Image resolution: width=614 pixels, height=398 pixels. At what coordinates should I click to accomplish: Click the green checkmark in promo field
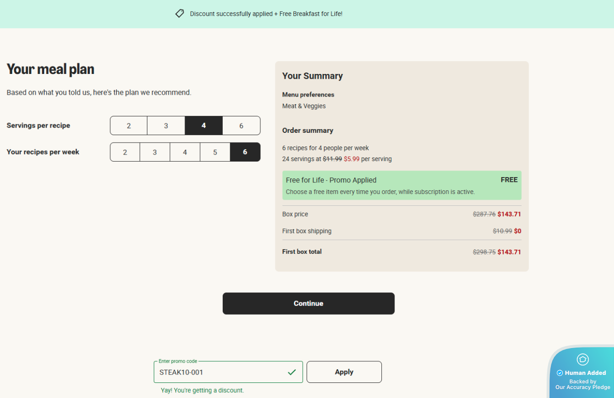(x=292, y=372)
